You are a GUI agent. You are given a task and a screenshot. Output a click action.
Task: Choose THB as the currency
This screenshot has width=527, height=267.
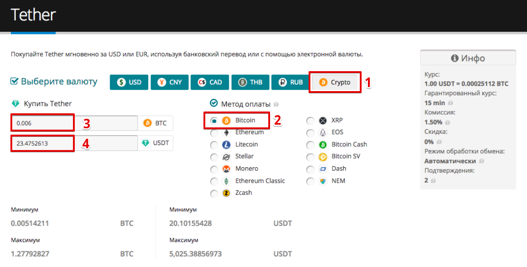pyautogui.click(x=251, y=83)
